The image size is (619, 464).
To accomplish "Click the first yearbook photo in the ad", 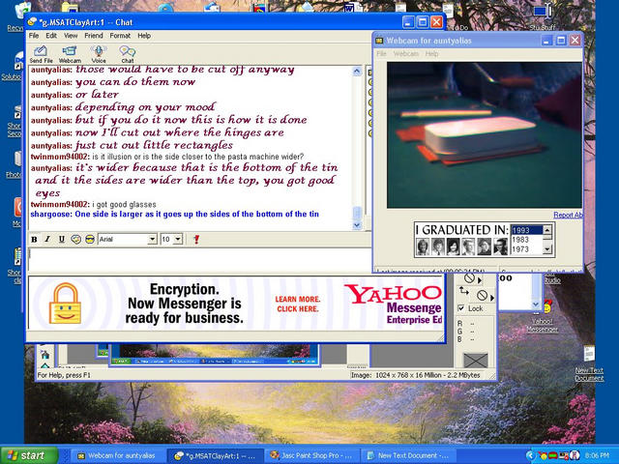I will click(x=423, y=246).
